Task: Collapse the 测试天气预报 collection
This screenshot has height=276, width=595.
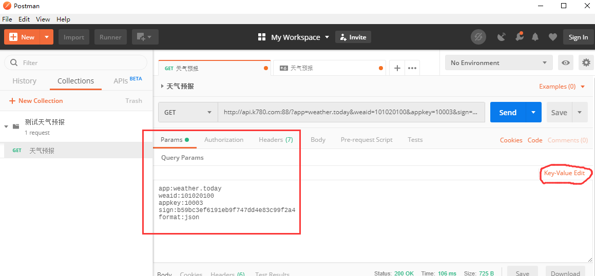Action: [6, 126]
